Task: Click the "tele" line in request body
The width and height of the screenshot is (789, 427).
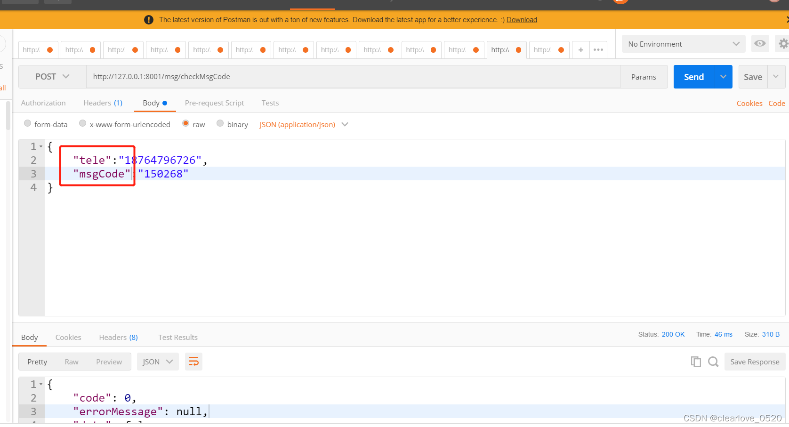Action: 415,160
